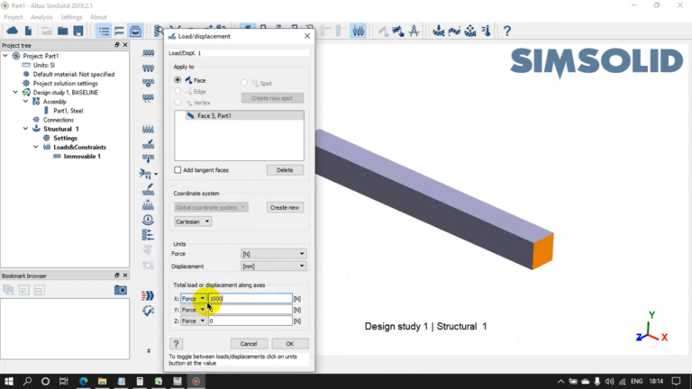Viewport: 692px width, 389px height.
Task: Open the X axis Force type dropdown
Action: [194, 299]
